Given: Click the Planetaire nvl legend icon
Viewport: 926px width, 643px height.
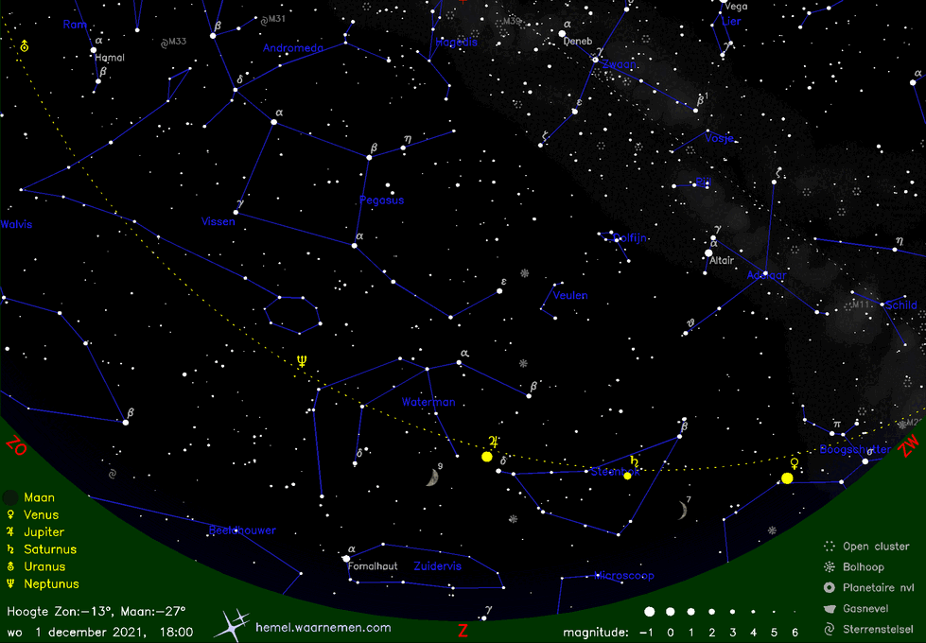Looking at the screenshot, I should (x=830, y=587).
